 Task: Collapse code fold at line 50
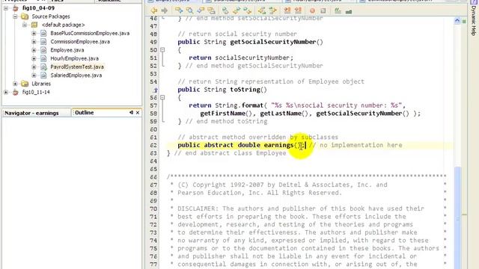click(162, 50)
